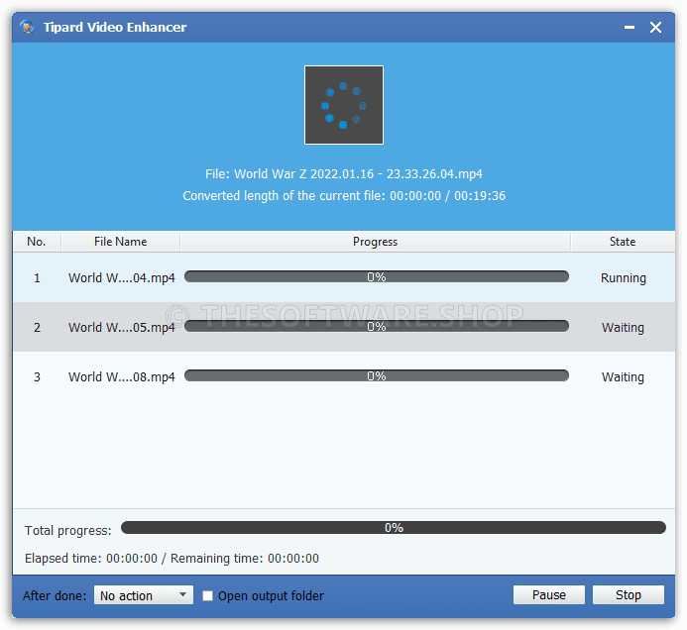This screenshot has height=630, width=687.
Task: Click the progress bar of World W....08.mp4
Action: 377,375
